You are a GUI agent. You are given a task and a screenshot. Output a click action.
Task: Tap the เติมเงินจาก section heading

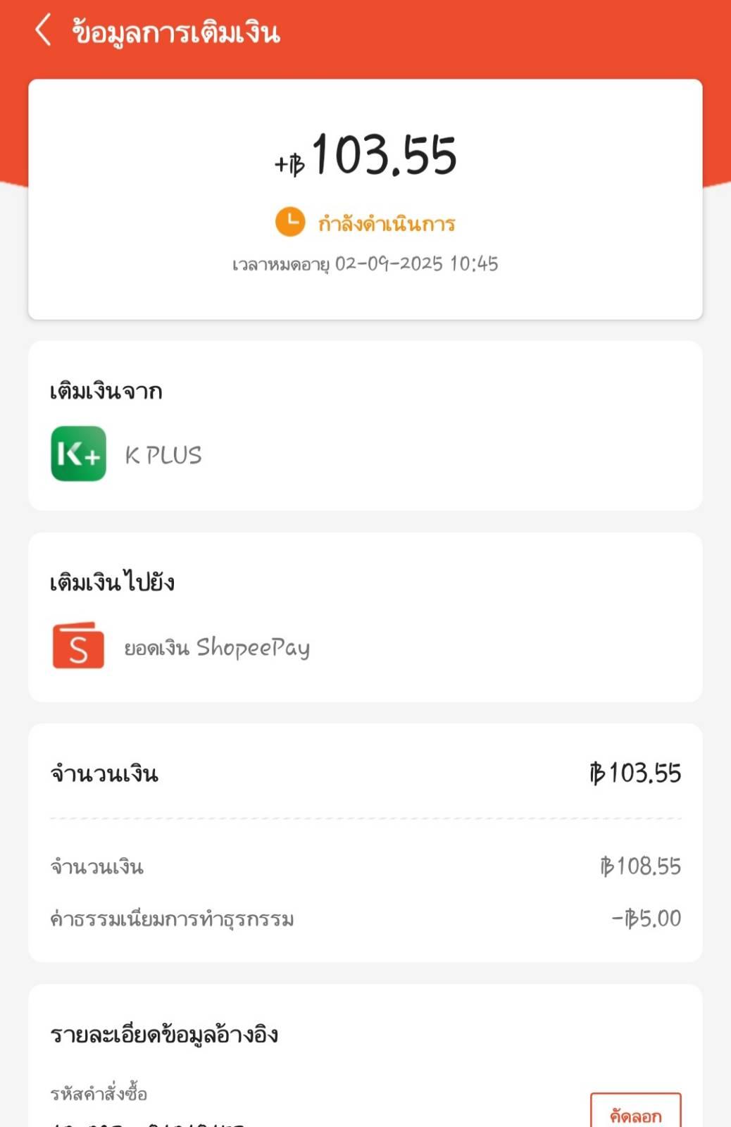pyautogui.click(x=106, y=392)
